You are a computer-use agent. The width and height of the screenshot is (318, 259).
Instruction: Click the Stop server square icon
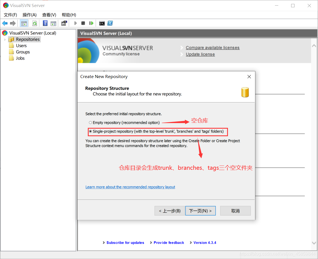pyautogui.click(x=83, y=23)
